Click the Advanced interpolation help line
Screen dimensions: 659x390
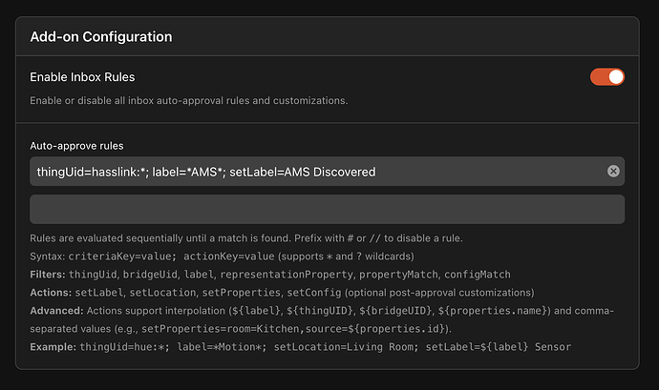tap(322, 319)
